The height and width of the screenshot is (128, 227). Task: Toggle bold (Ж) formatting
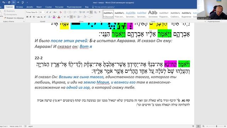27,17
